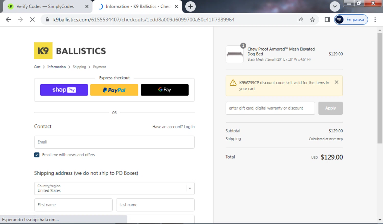Restore down the browser window
Image resolution: width=383 pixels, height=224 pixels.
[x=358, y=3]
